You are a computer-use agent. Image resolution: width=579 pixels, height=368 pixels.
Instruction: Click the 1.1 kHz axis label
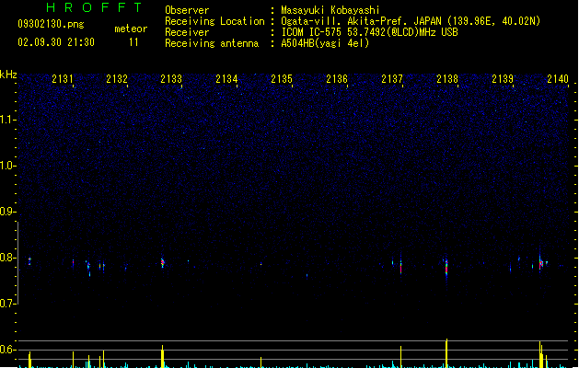pos(7,120)
